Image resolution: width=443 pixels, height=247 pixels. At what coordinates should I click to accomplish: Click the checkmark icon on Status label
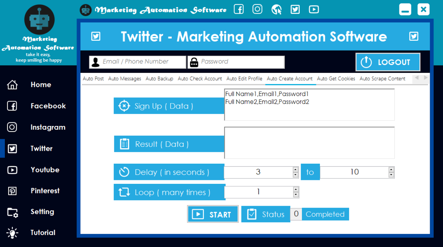pyautogui.click(x=252, y=214)
